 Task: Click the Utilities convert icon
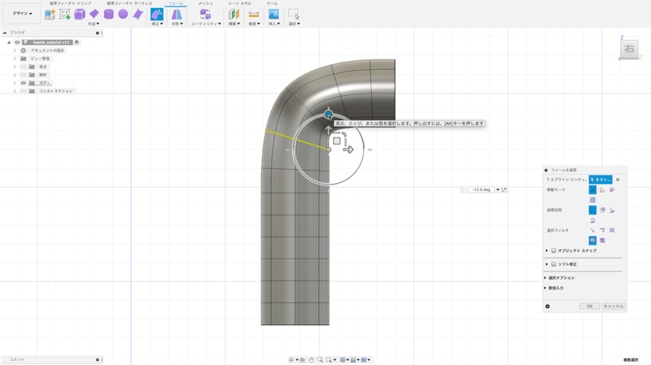coord(205,15)
